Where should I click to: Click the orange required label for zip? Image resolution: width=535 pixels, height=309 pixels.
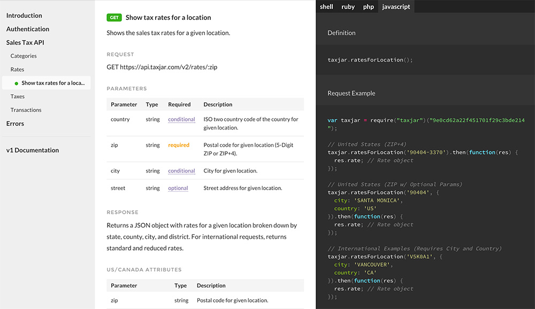pos(179,145)
